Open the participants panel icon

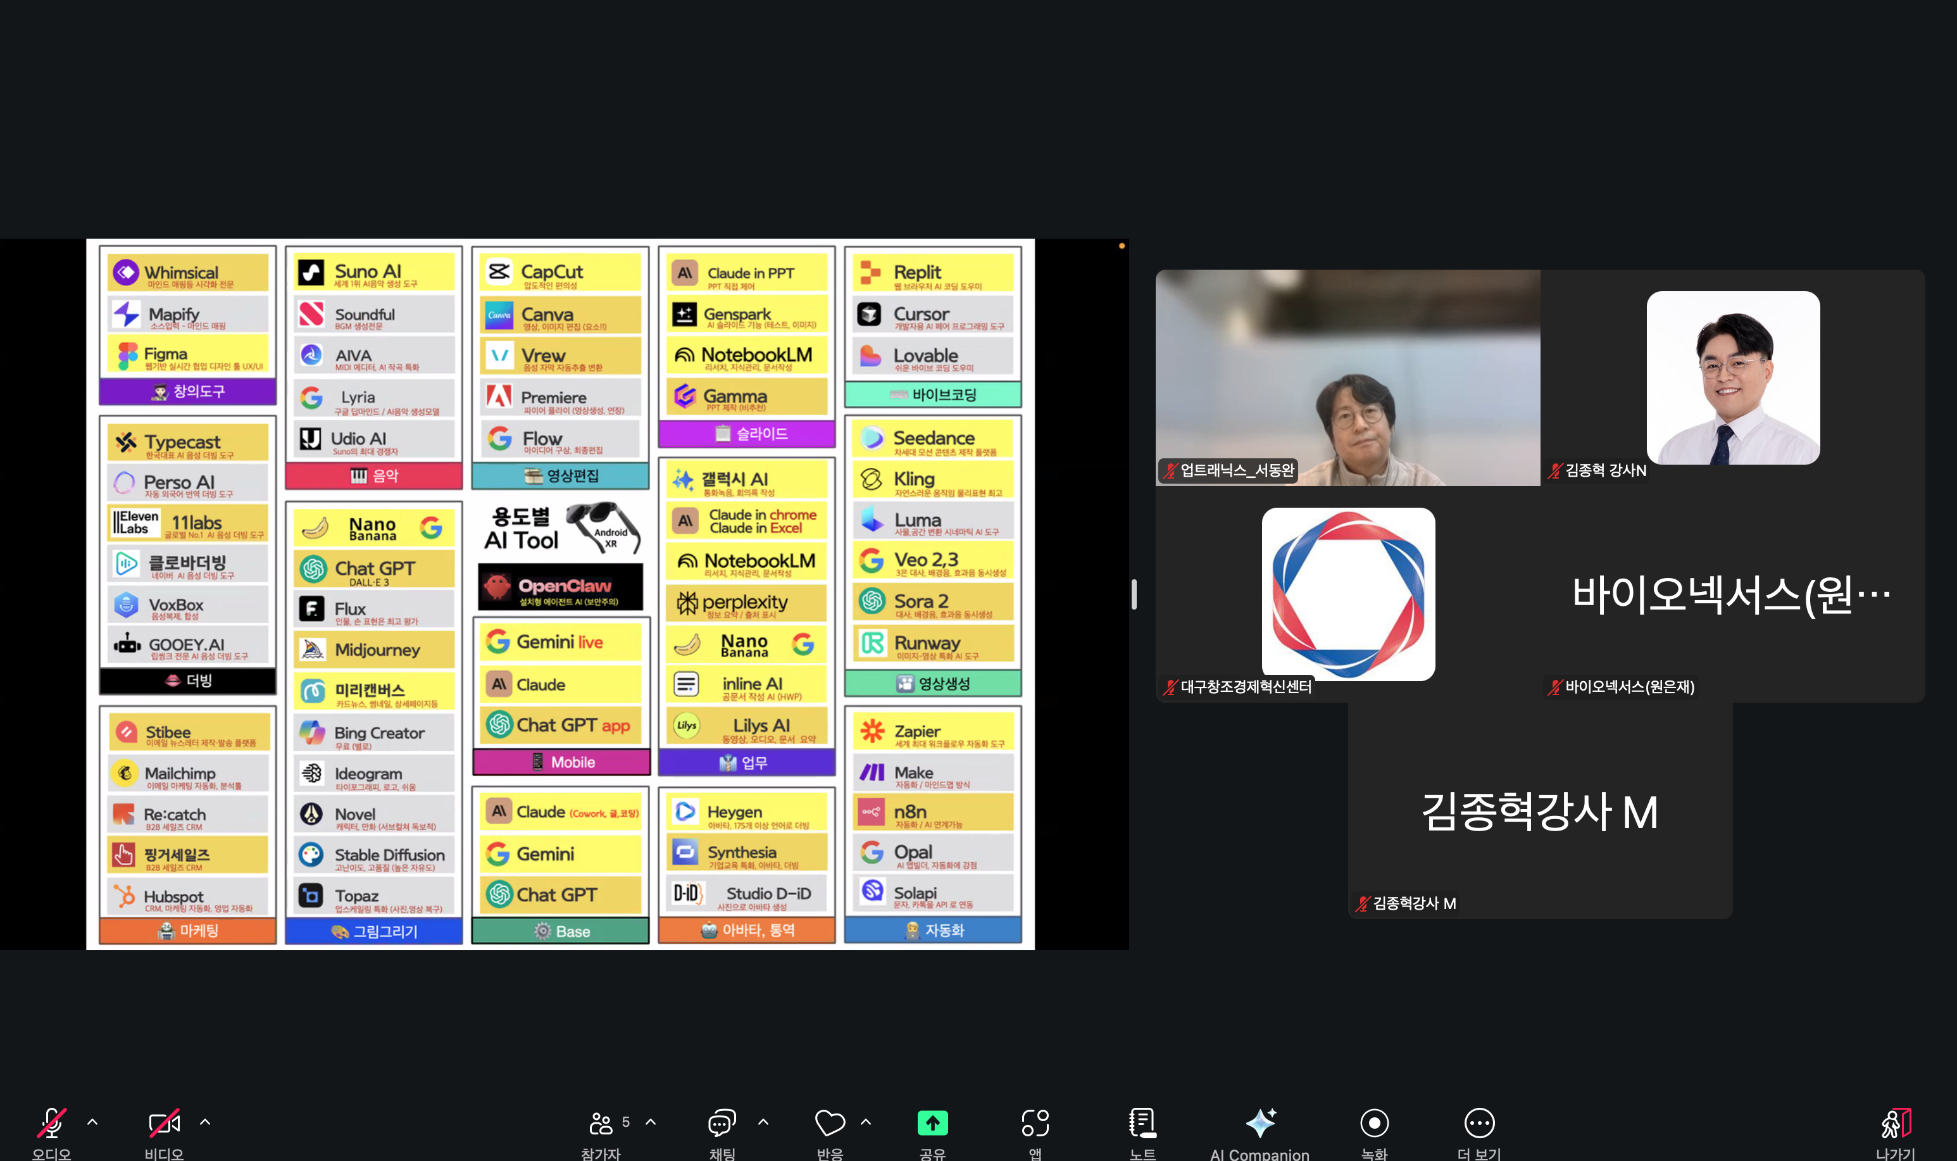coord(601,1124)
